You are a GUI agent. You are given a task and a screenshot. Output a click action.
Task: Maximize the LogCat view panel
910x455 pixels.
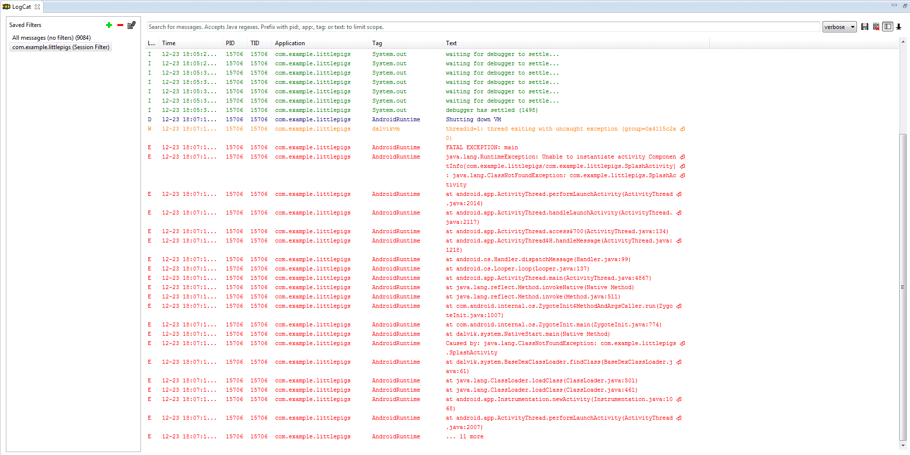905,5
